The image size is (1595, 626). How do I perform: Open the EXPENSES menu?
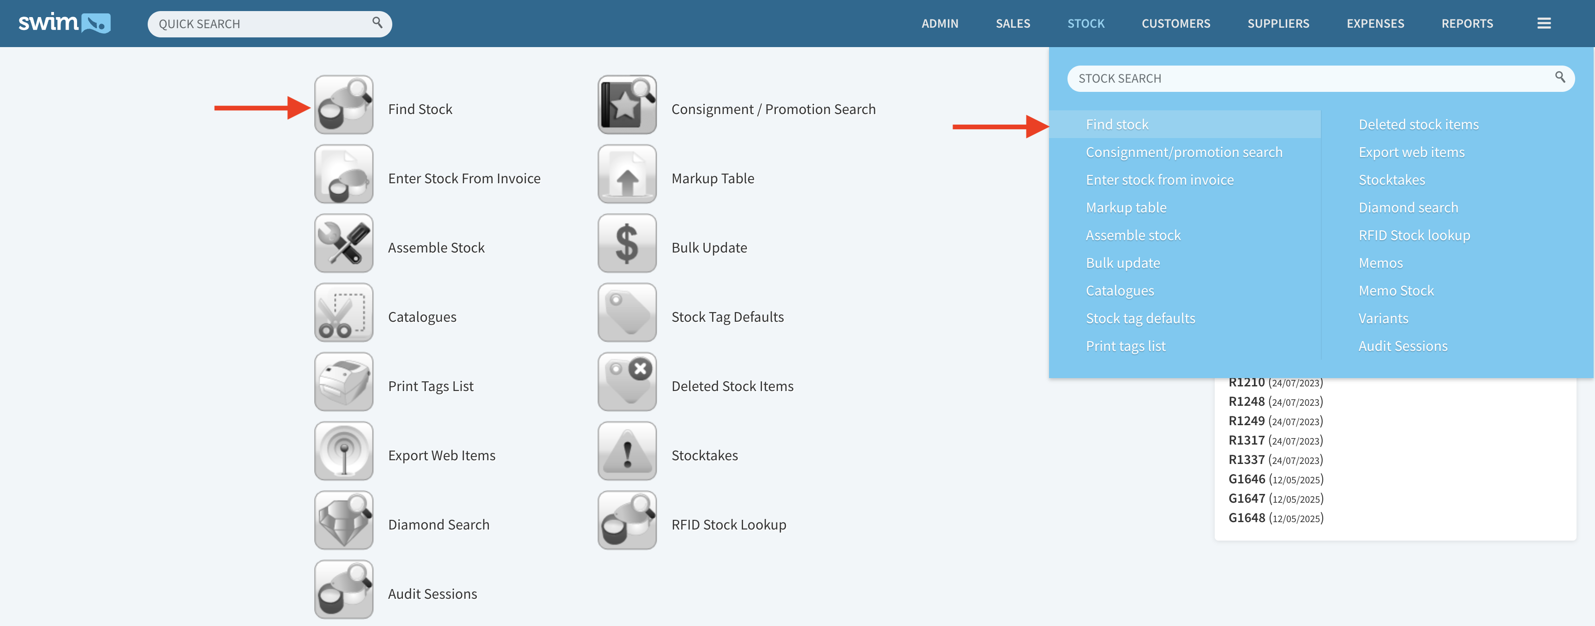tap(1375, 24)
